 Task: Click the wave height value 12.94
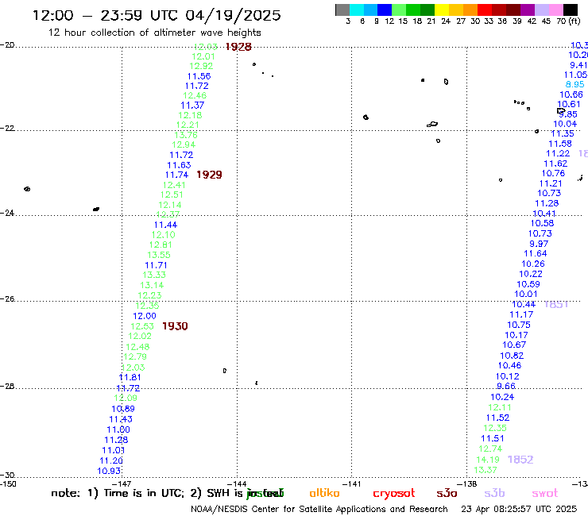pyautogui.click(x=184, y=144)
